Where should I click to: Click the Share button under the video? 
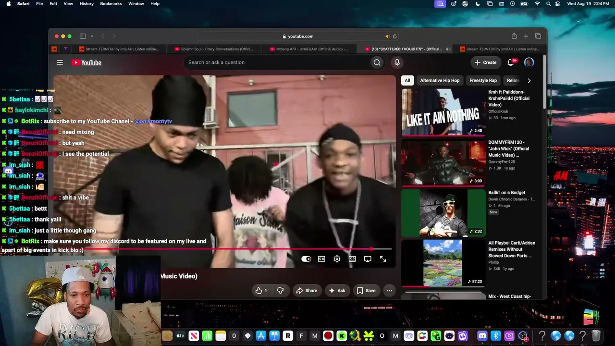(x=307, y=290)
